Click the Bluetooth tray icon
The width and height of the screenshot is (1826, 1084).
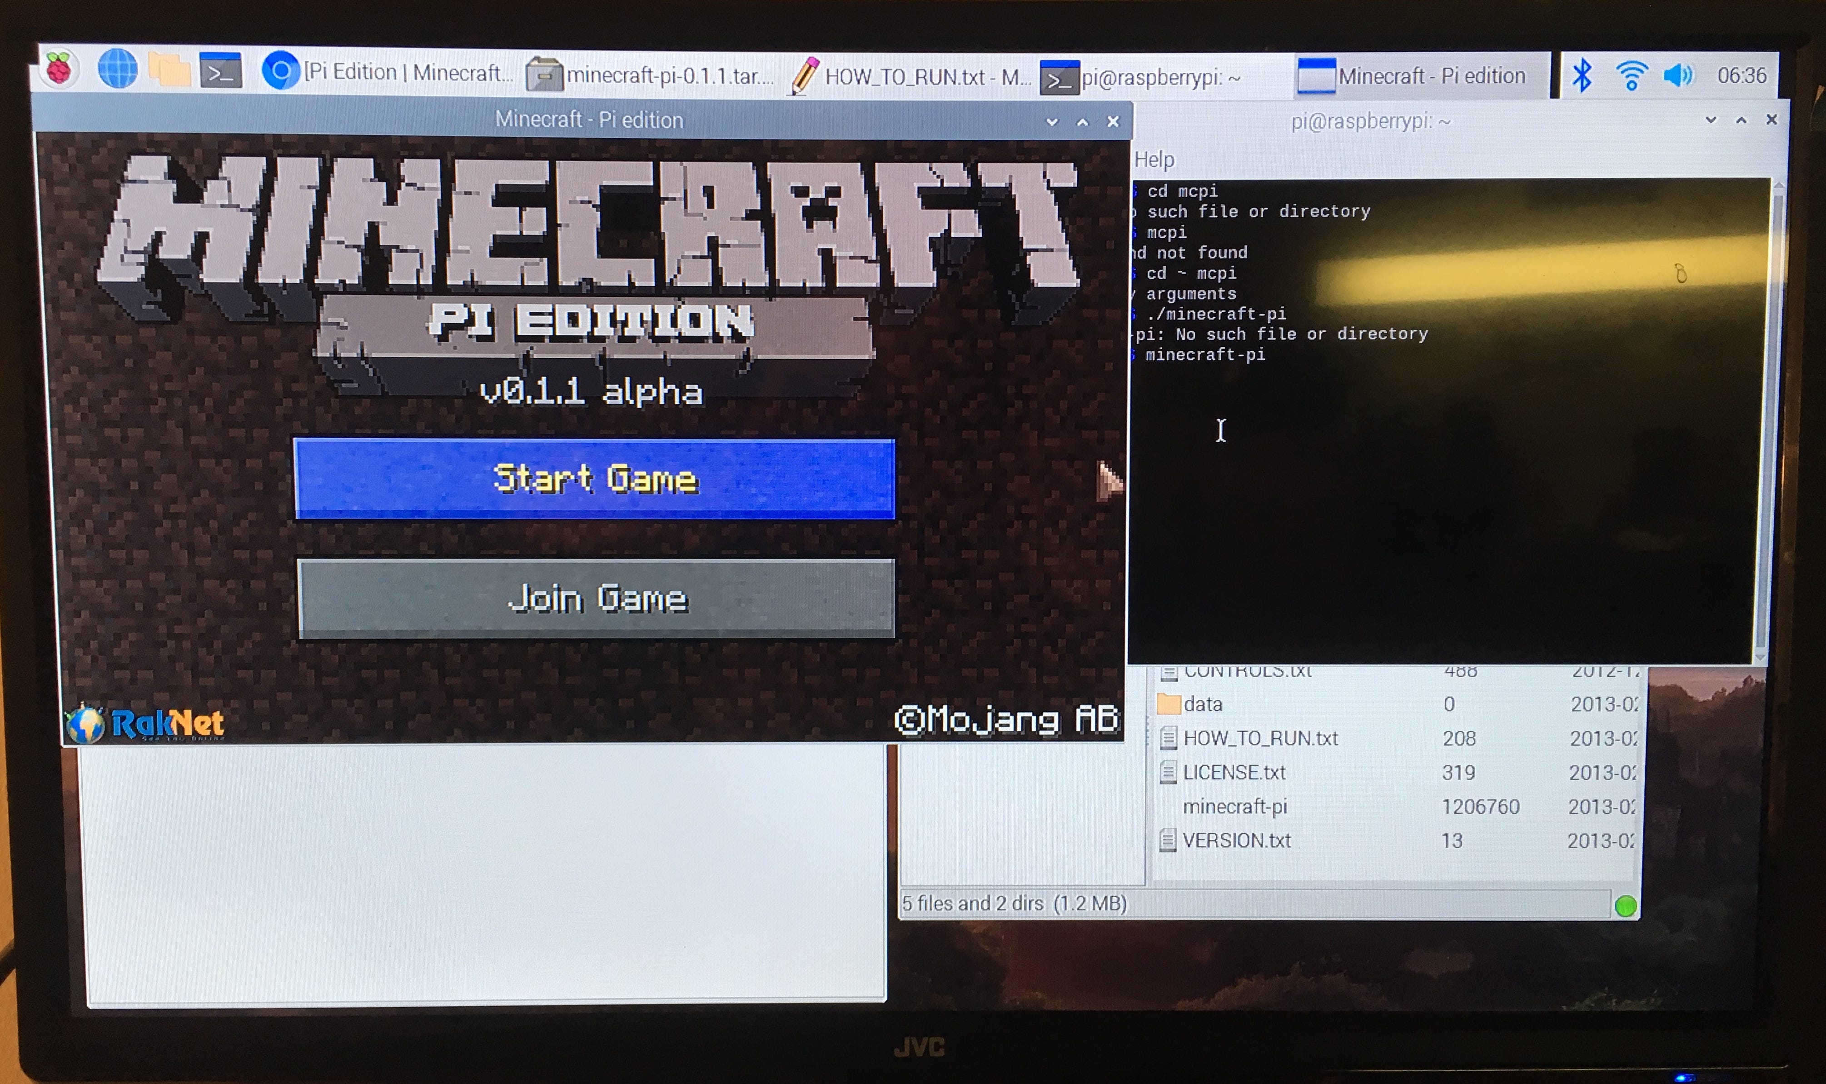click(x=1582, y=75)
